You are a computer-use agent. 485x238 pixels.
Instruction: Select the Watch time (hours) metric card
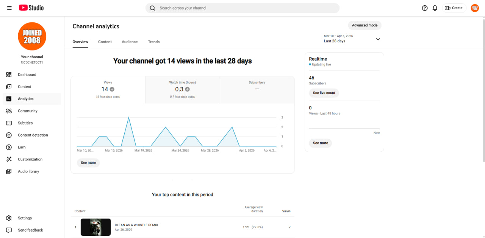[182, 90]
